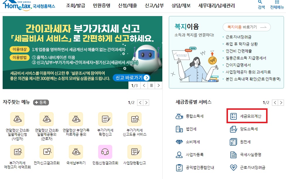Click the 공익법인종합안내 text link
This screenshot has height=179, width=286.
[200, 168]
